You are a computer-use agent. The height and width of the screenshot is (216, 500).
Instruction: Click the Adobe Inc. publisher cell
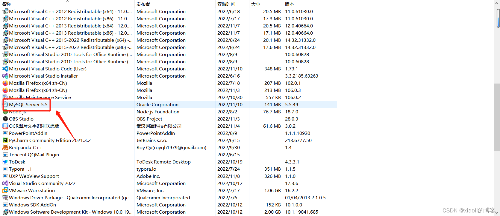click(148, 176)
